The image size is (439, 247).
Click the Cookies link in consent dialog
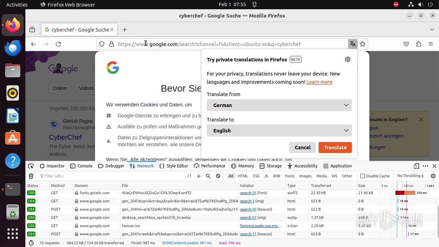(x=149, y=105)
